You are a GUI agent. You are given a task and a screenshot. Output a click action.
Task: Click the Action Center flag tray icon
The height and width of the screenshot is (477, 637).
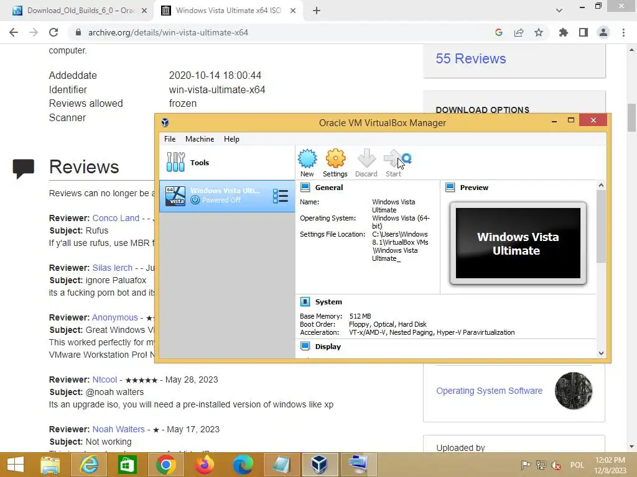click(x=526, y=465)
